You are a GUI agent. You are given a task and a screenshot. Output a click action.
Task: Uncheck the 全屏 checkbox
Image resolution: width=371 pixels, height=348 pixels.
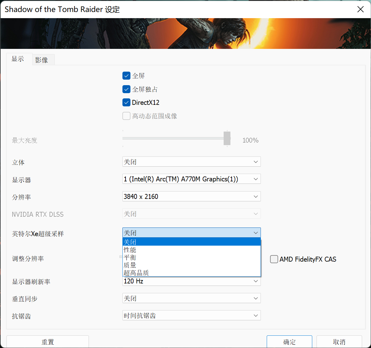pos(126,76)
